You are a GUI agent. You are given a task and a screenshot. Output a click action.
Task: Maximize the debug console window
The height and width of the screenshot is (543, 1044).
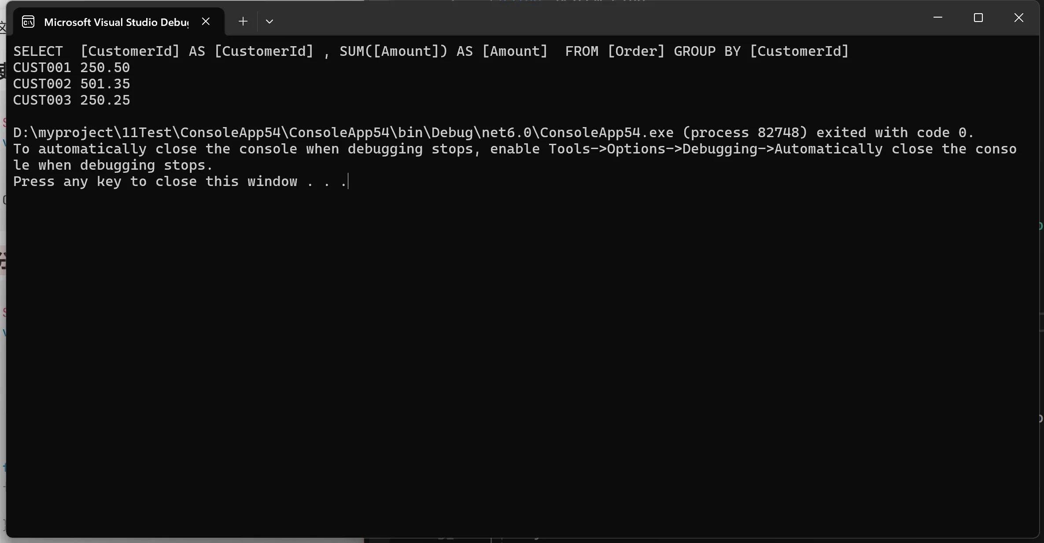click(x=978, y=18)
